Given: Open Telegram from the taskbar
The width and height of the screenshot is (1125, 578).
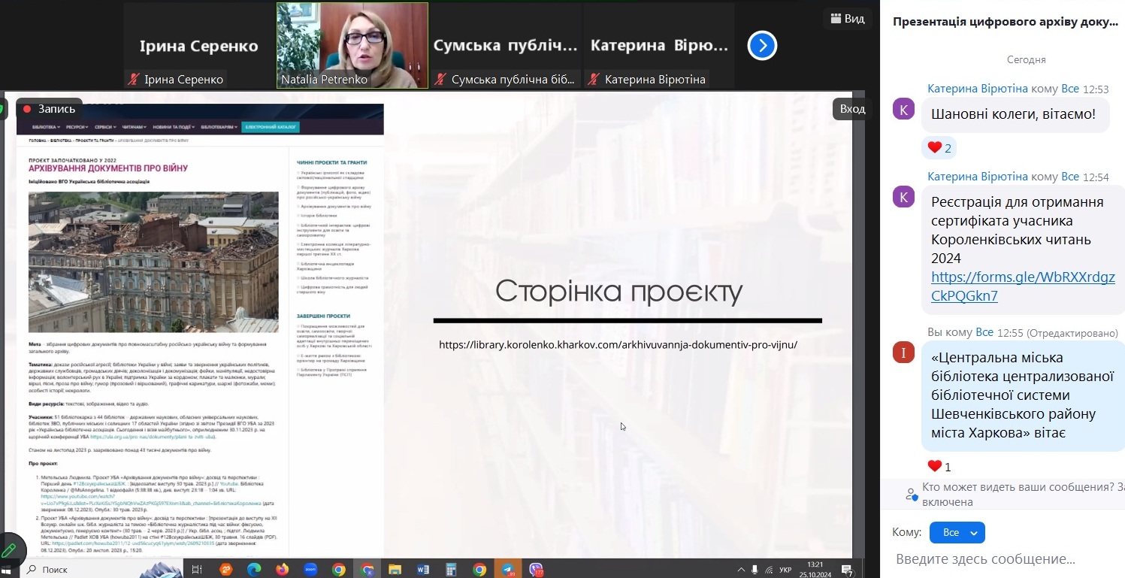Looking at the screenshot, I should point(508,570).
